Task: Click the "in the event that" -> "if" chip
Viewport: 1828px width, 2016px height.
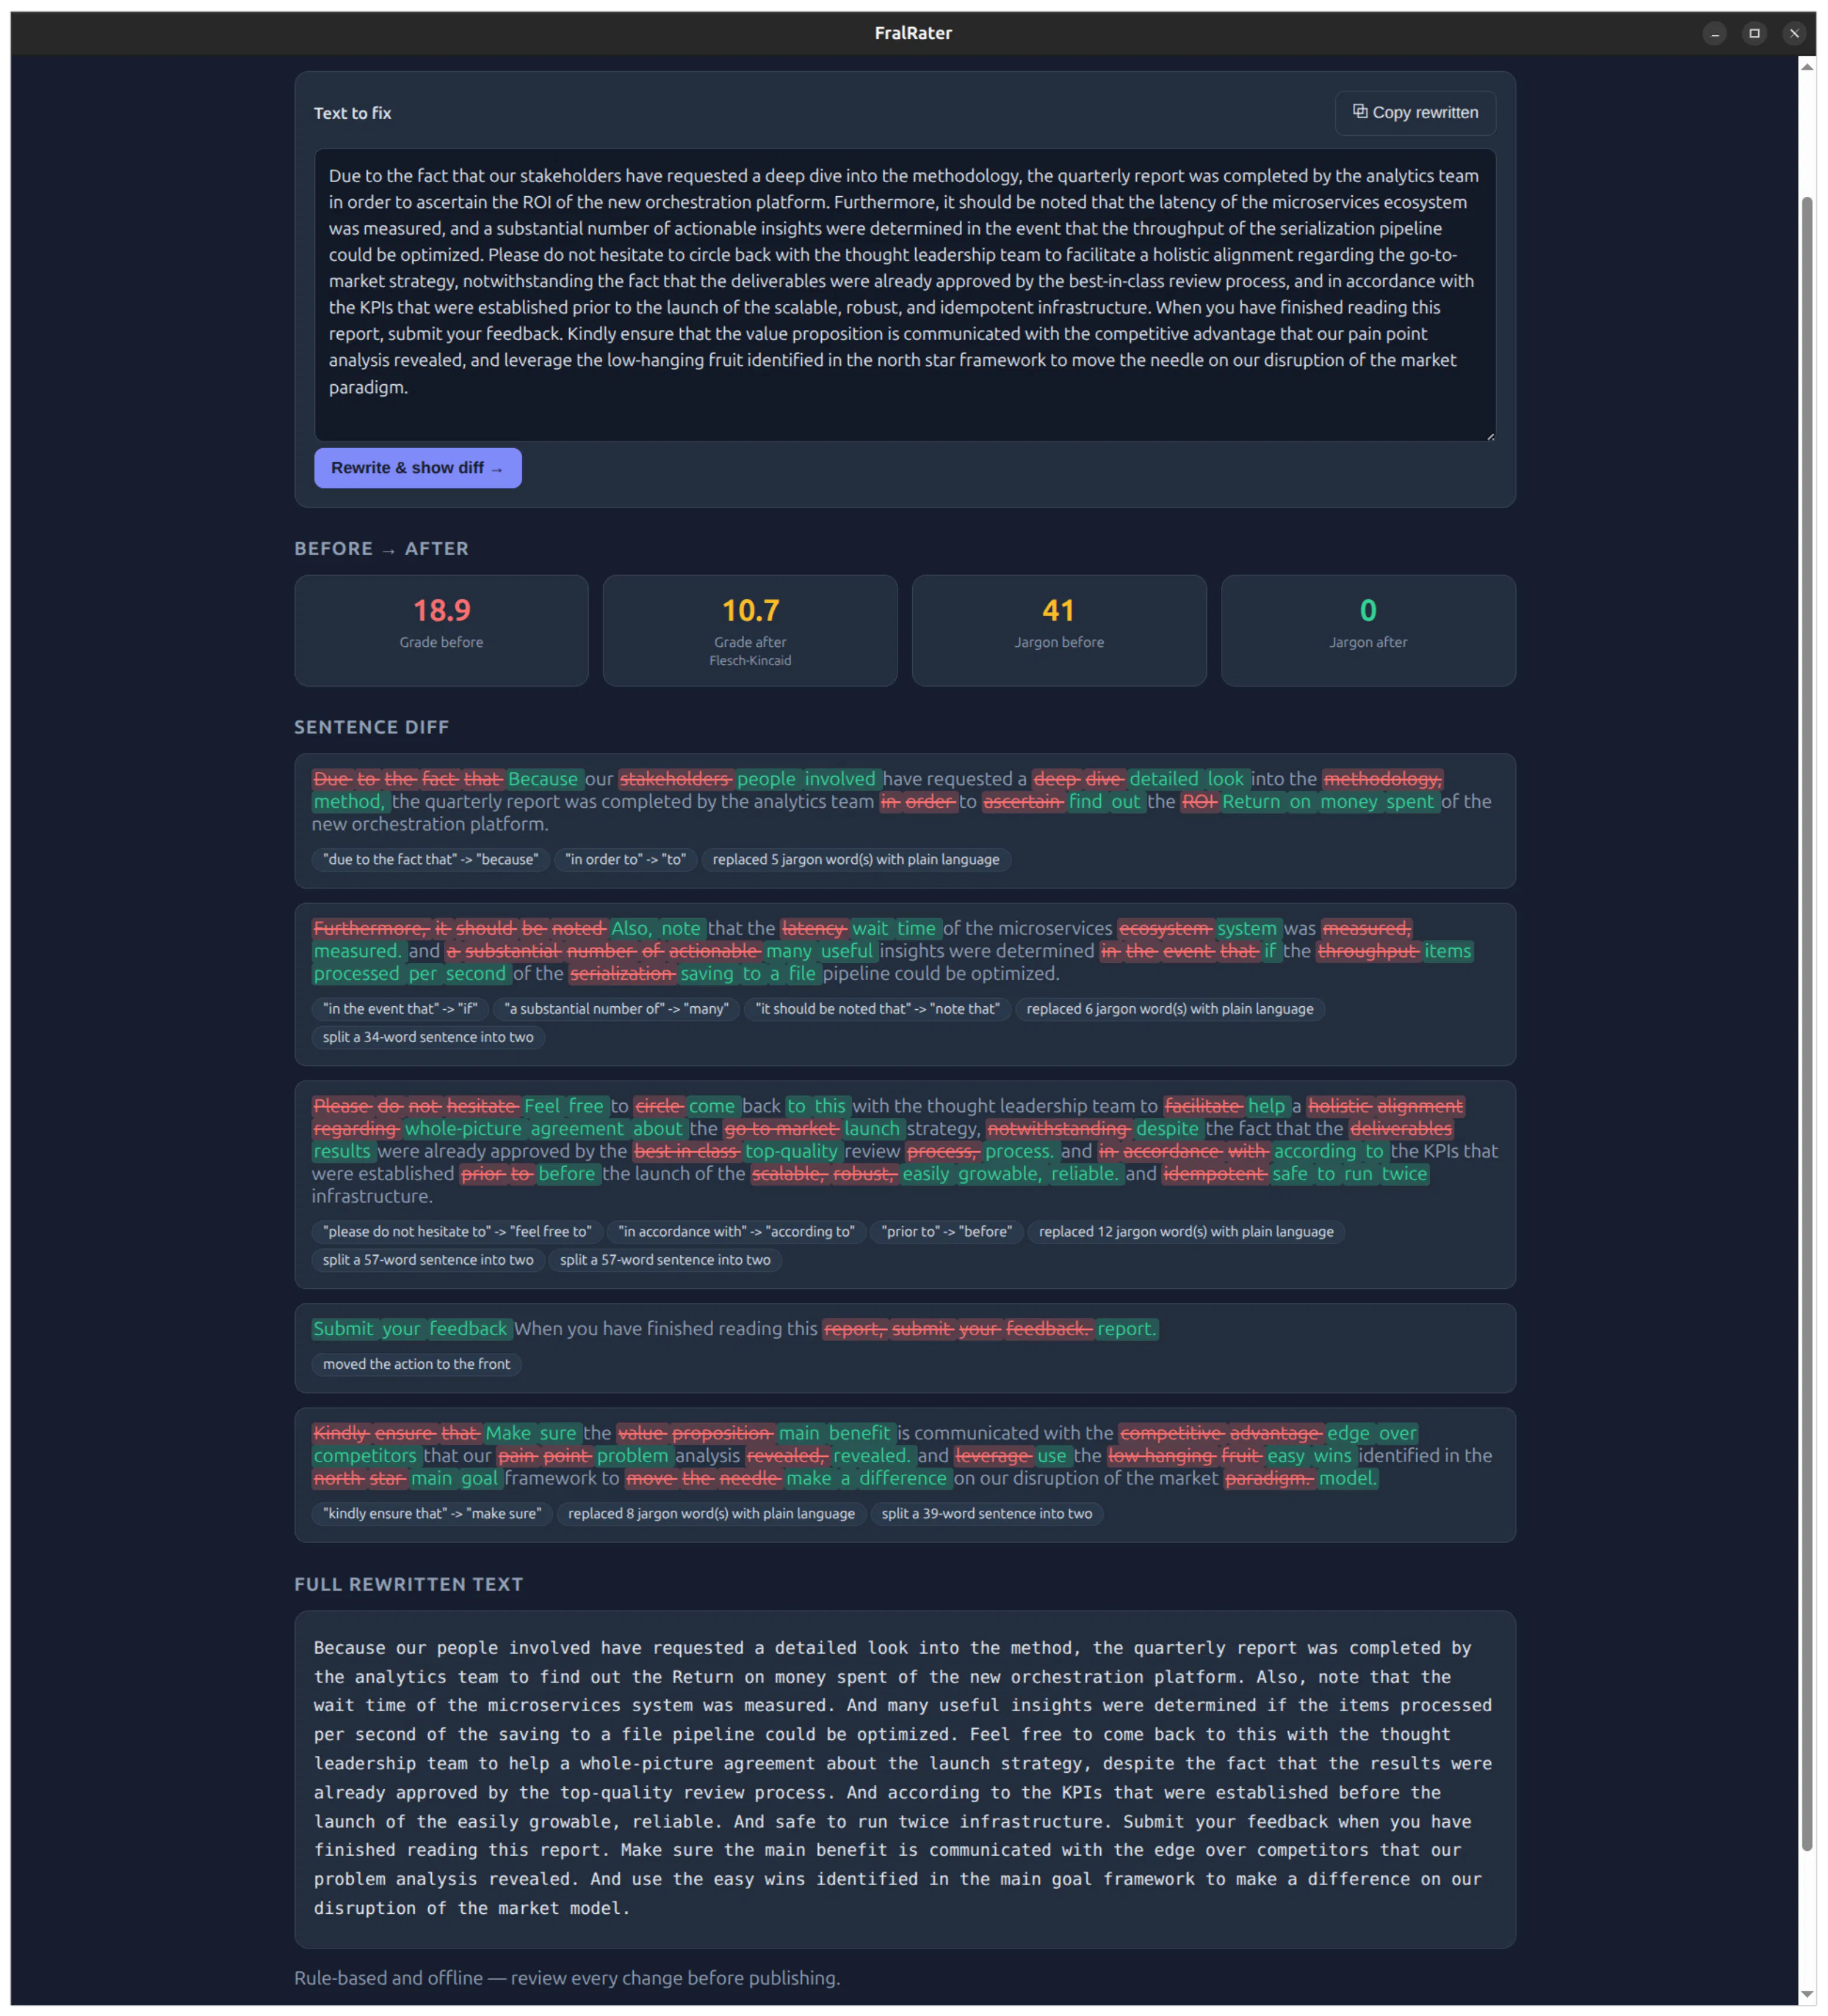Action: point(400,1009)
